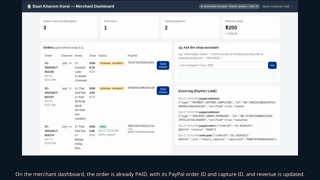The height and width of the screenshot is (180, 320).
Task: Click the Baan Khanom Korat dashboard title
Action: (x=73, y=6)
